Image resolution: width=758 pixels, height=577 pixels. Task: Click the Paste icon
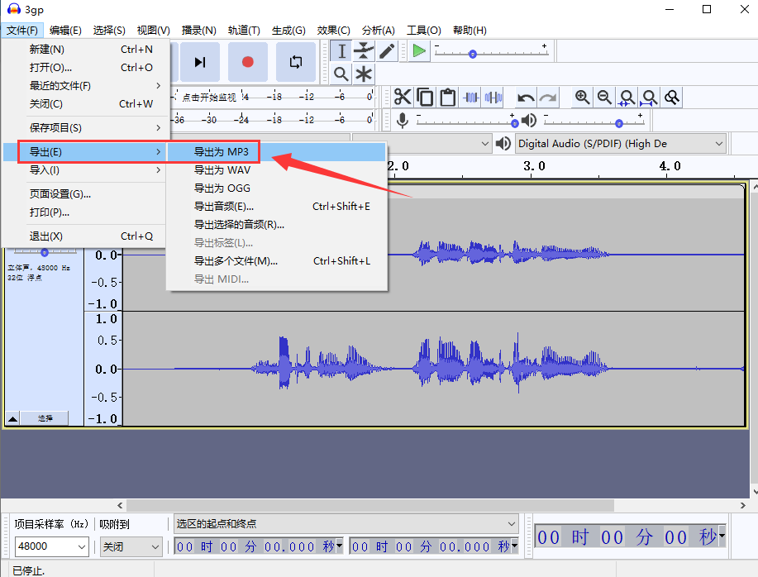pos(446,97)
